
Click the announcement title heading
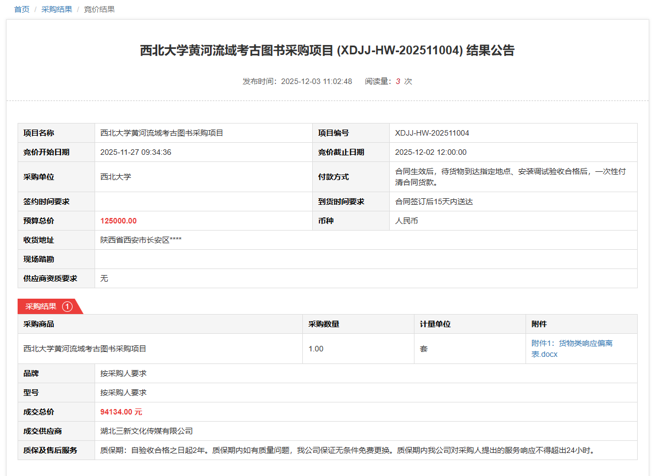tap(327, 51)
